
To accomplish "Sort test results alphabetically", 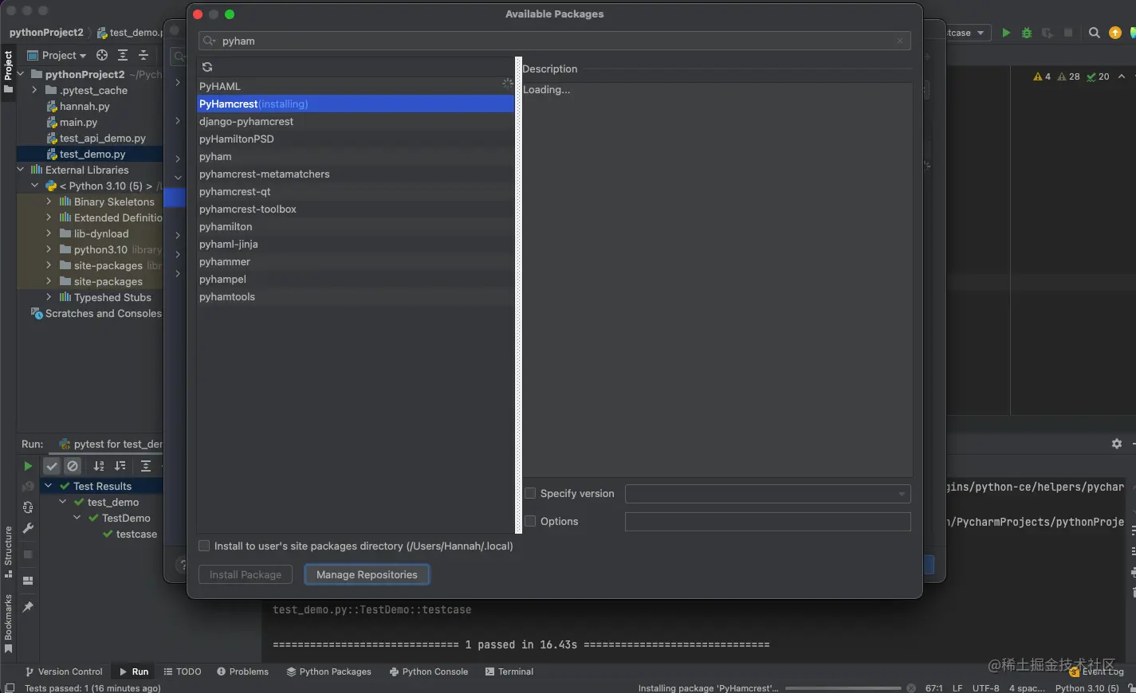I will pyautogui.click(x=99, y=466).
